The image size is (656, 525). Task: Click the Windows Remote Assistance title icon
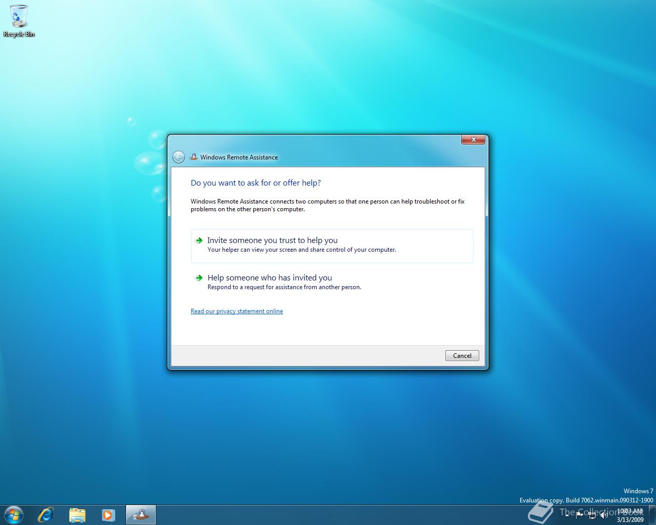pyautogui.click(x=193, y=157)
